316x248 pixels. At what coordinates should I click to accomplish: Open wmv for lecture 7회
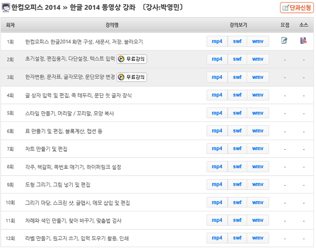pyautogui.click(x=258, y=148)
